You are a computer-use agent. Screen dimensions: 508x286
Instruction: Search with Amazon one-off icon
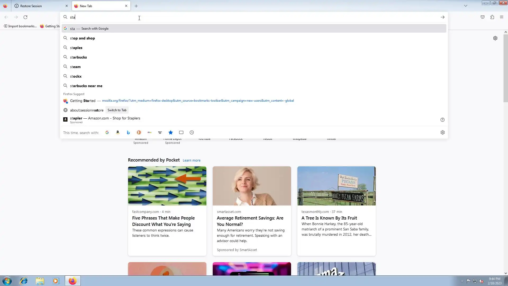(x=118, y=132)
